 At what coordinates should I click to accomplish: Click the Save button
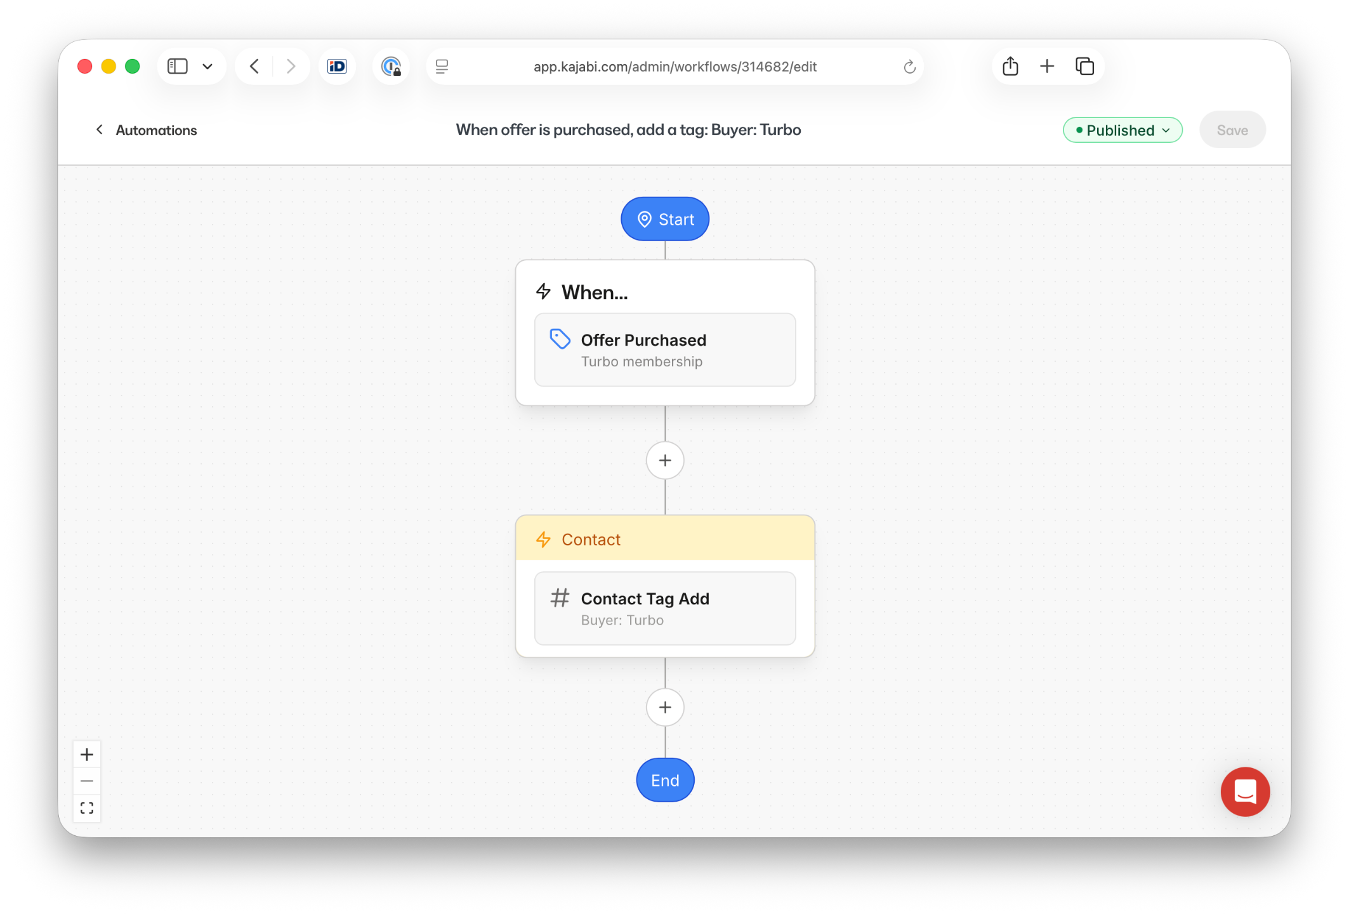click(x=1232, y=130)
